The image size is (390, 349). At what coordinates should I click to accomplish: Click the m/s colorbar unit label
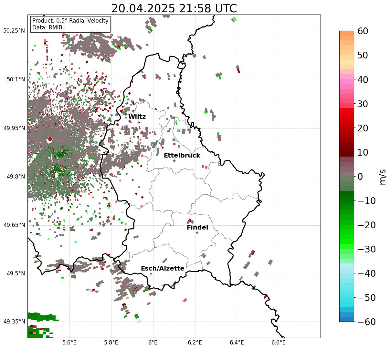383,176
